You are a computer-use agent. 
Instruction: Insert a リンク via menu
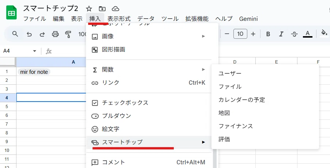[x=149, y=83]
